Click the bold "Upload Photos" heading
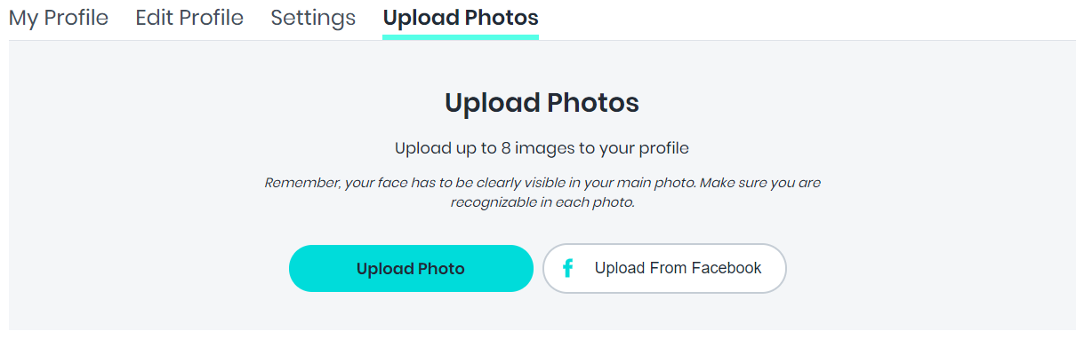Screen dimensions: 1084x339 (542, 103)
